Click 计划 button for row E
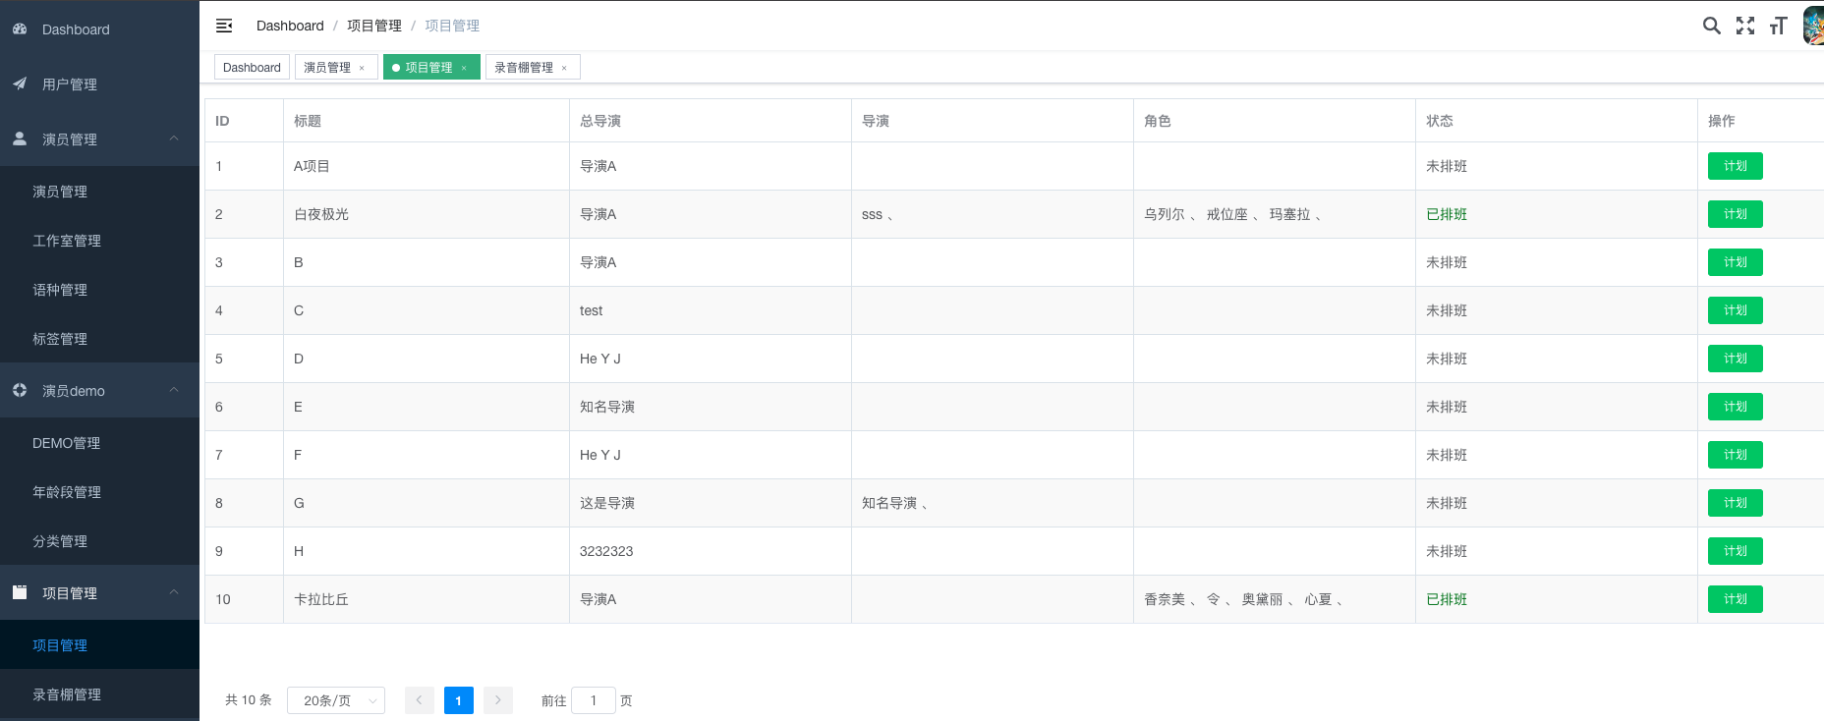 click(x=1735, y=407)
